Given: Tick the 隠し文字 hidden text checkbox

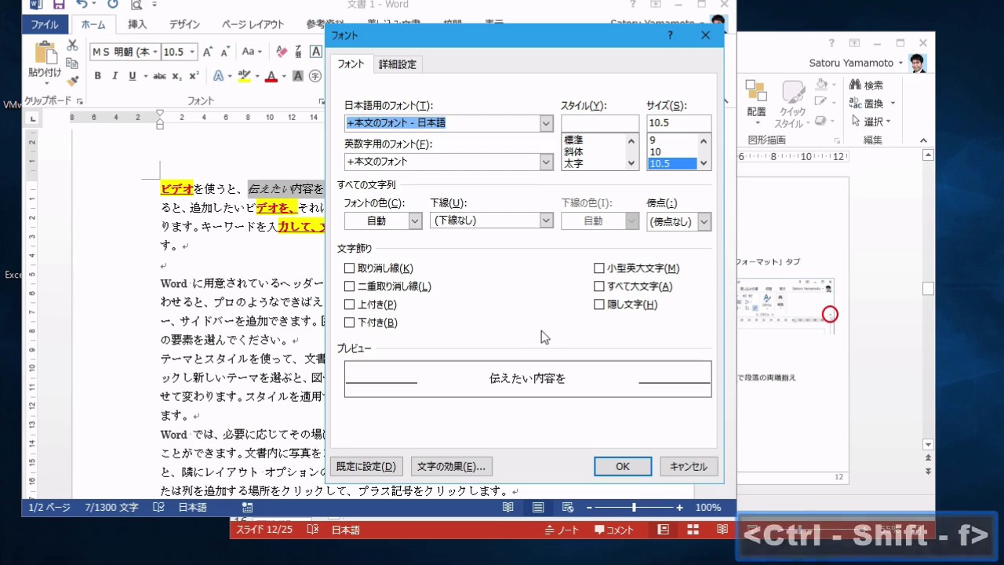Looking at the screenshot, I should [599, 304].
